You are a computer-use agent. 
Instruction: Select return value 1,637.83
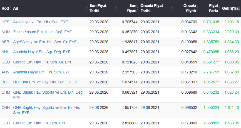(232, 72)
